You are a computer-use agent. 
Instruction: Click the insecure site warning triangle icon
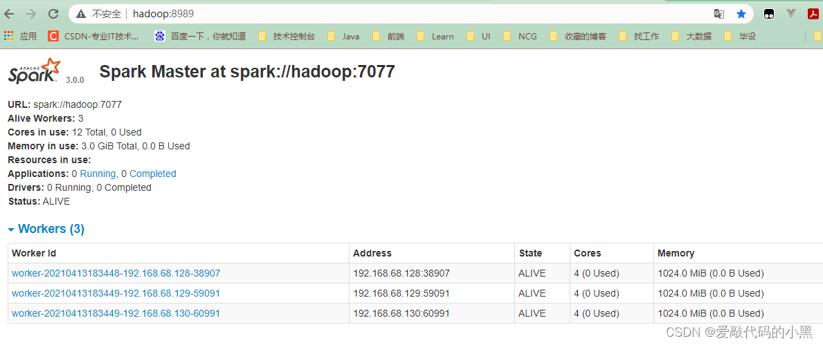click(x=80, y=14)
